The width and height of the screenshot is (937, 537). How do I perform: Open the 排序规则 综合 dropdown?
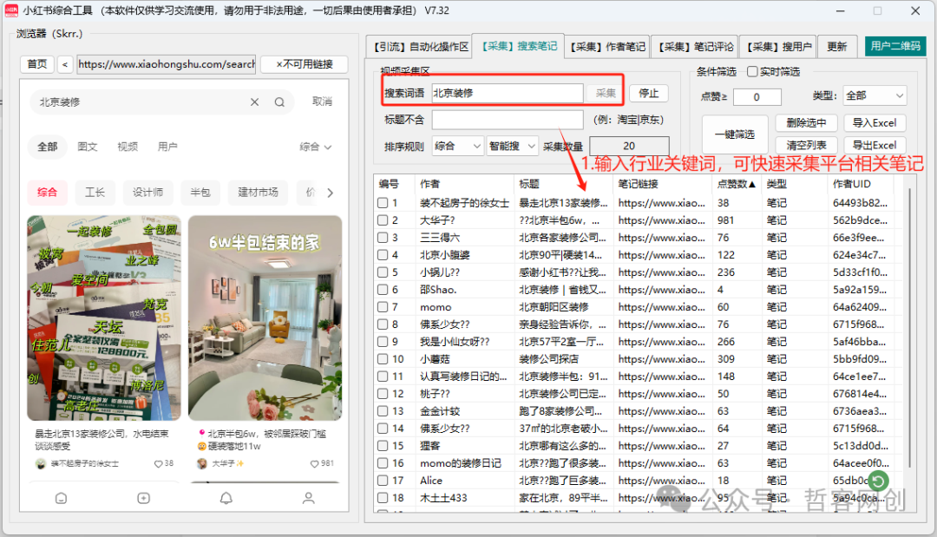(457, 147)
